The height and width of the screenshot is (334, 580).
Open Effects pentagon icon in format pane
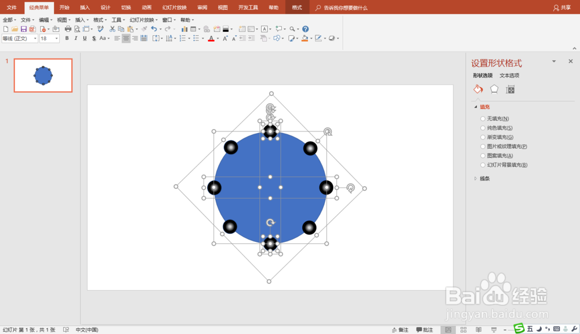pyautogui.click(x=494, y=89)
